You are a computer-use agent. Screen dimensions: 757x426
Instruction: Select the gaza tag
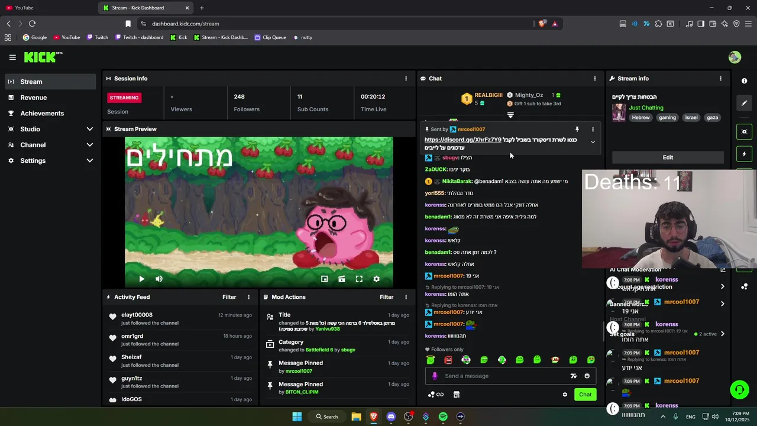tap(712, 117)
